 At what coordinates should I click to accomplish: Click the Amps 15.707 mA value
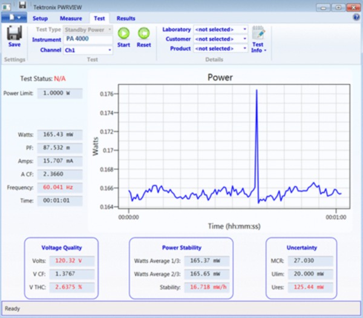(x=60, y=161)
